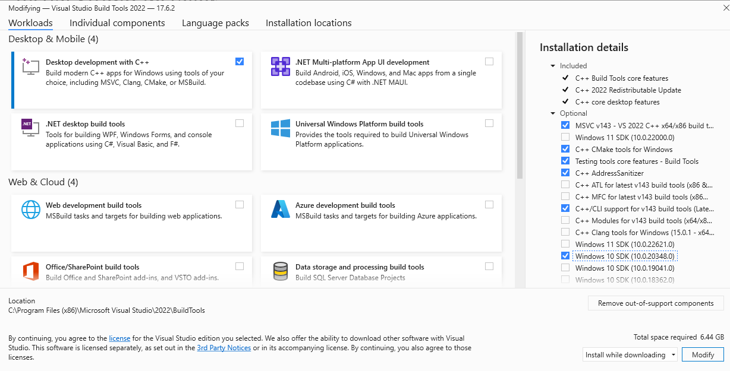Screen dimensions: 730x371
Task: Click the Universal Windows Platform Windows logo icon
Action: pos(280,128)
